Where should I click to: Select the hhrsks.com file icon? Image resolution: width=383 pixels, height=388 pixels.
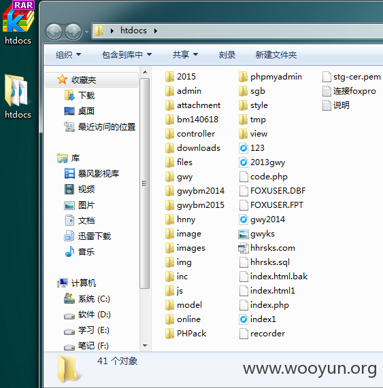click(244, 248)
